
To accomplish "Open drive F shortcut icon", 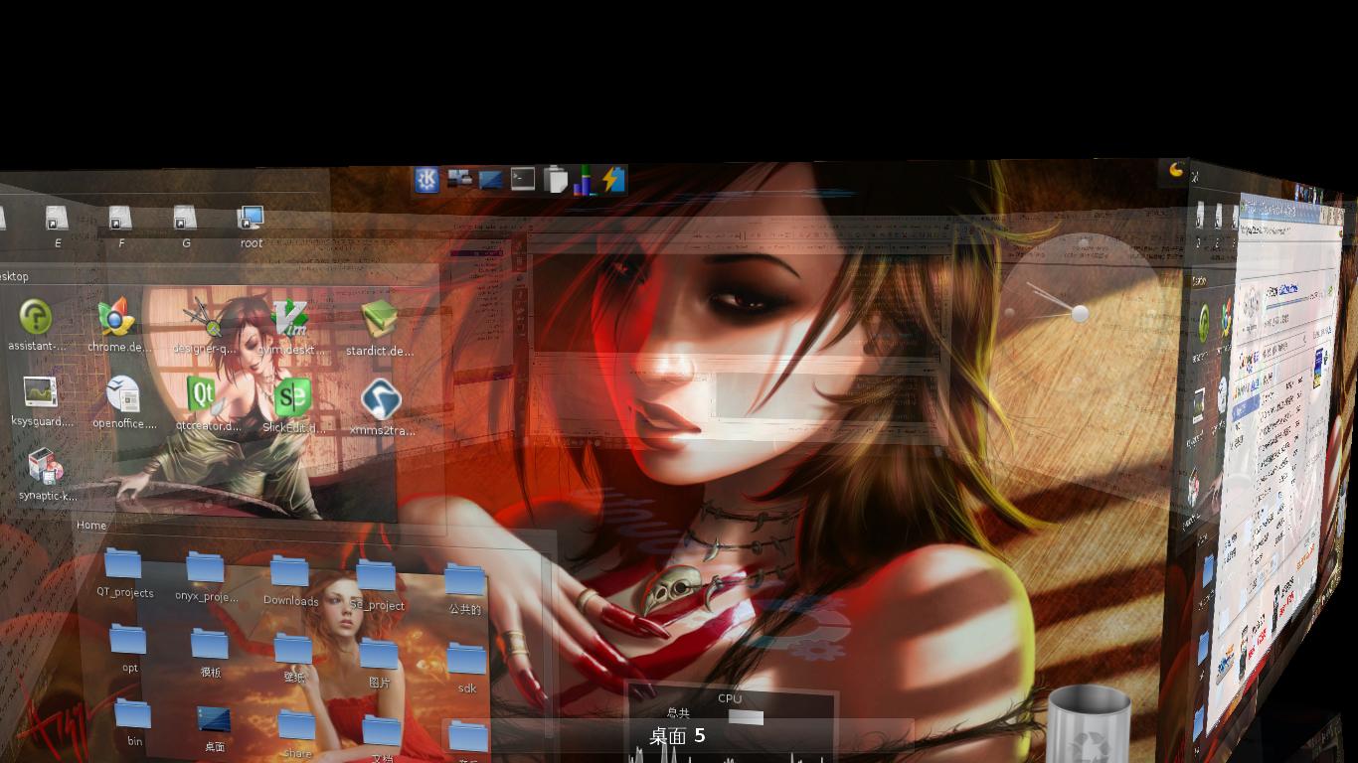I will 120,218.
